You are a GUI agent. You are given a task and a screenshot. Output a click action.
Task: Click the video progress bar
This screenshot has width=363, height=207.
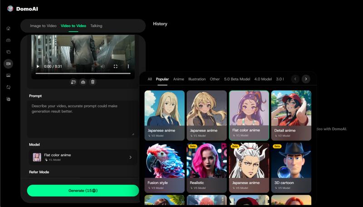click(x=83, y=73)
